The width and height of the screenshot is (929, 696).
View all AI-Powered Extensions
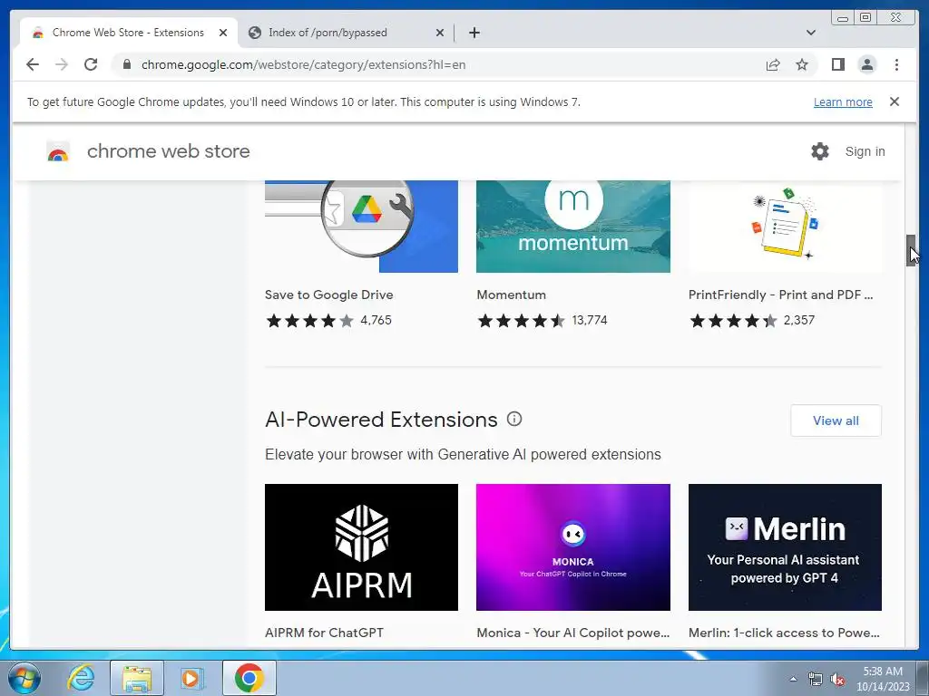(x=836, y=420)
